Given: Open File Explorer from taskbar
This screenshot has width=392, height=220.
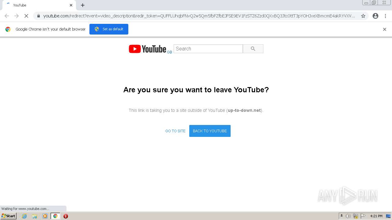Looking at the screenshot, I should [x=35, y=216].
